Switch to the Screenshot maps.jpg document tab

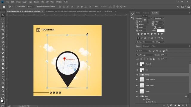click(80, 11)
